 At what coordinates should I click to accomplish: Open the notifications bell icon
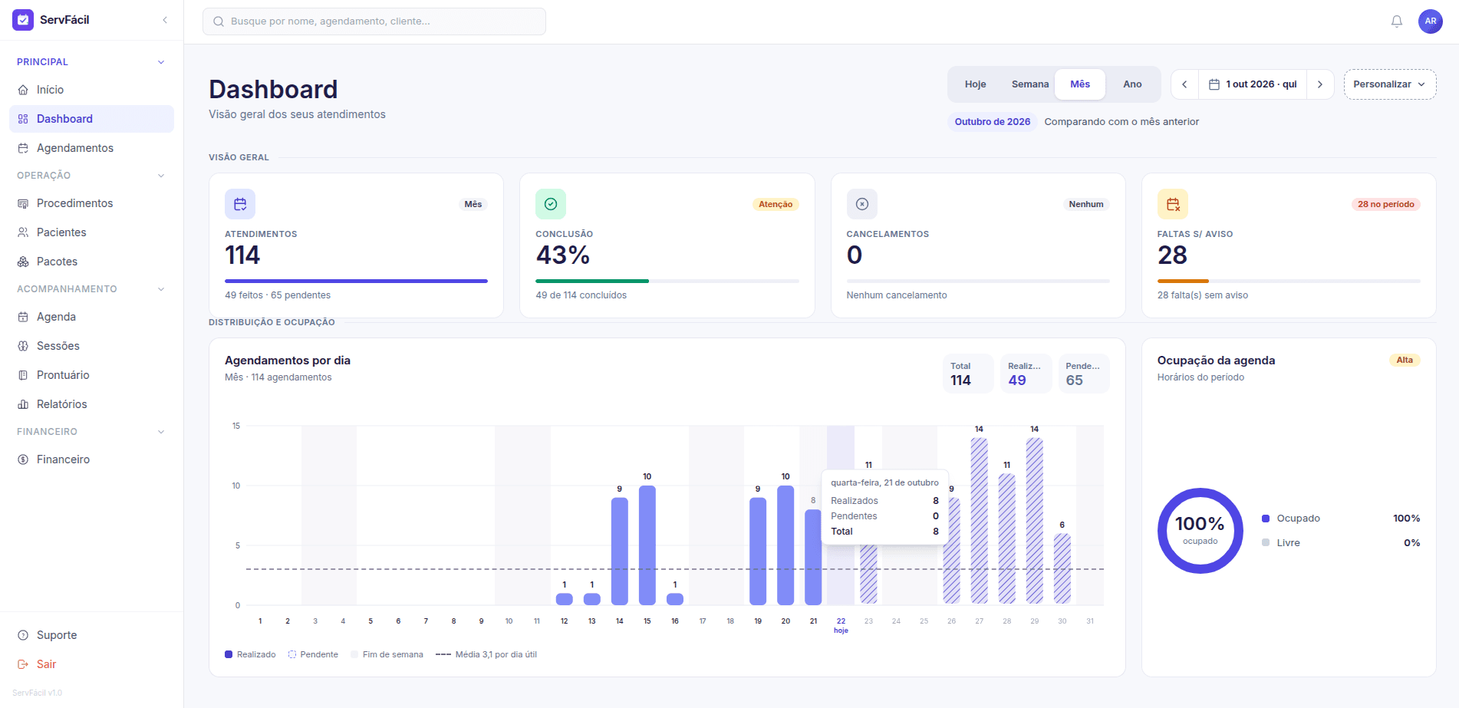pos(1397,21)
